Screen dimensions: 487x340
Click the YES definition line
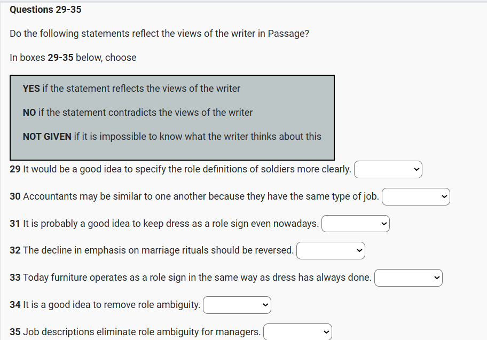tap(131, 89)
